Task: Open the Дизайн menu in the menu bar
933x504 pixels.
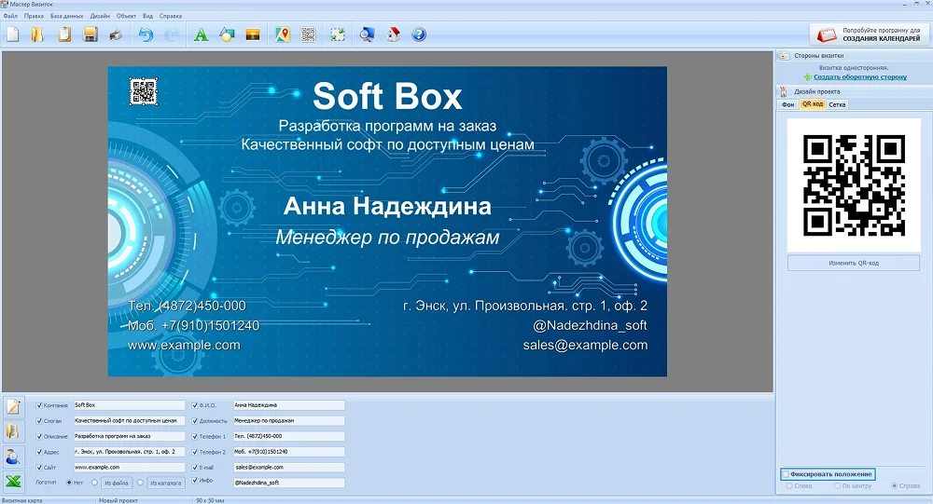Action: coord(100,16)
